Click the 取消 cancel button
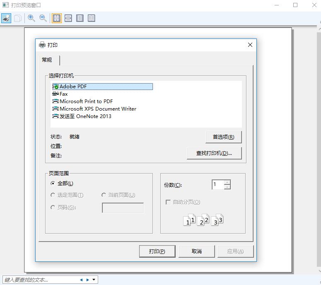The width and height of the screenshot is (321, 285). pyautogui.click(x=197, y=251)
